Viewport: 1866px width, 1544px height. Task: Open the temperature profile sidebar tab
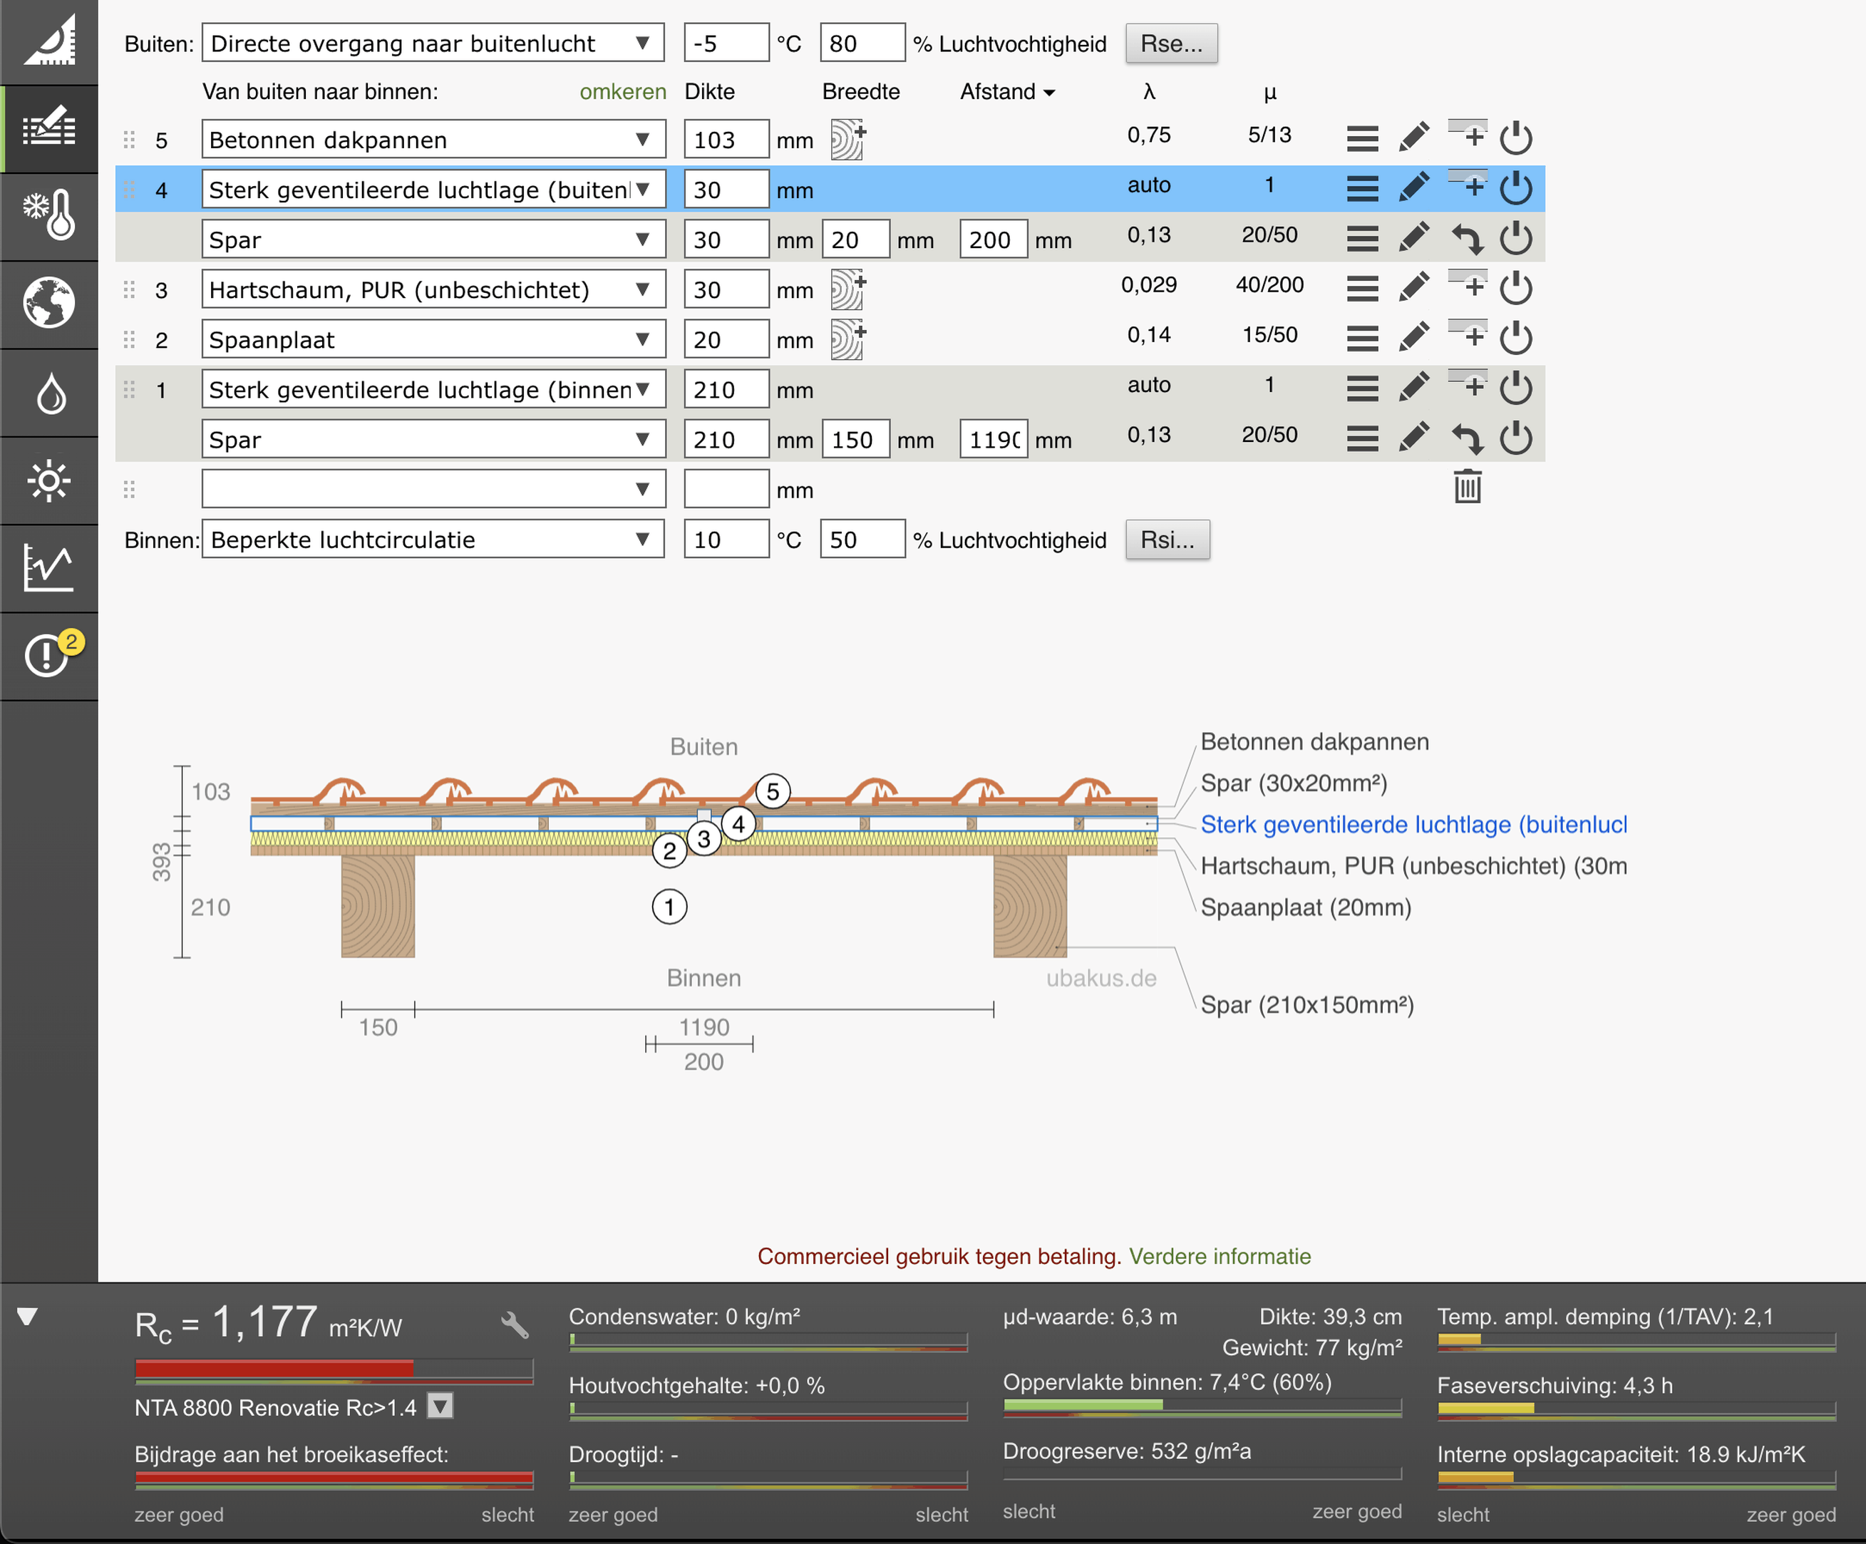click(49, 216)
